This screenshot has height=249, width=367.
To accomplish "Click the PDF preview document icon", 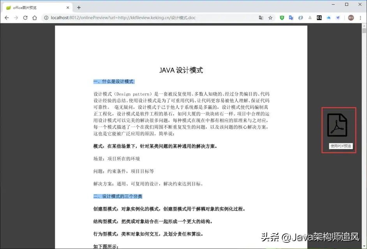I will pos(337,125).
